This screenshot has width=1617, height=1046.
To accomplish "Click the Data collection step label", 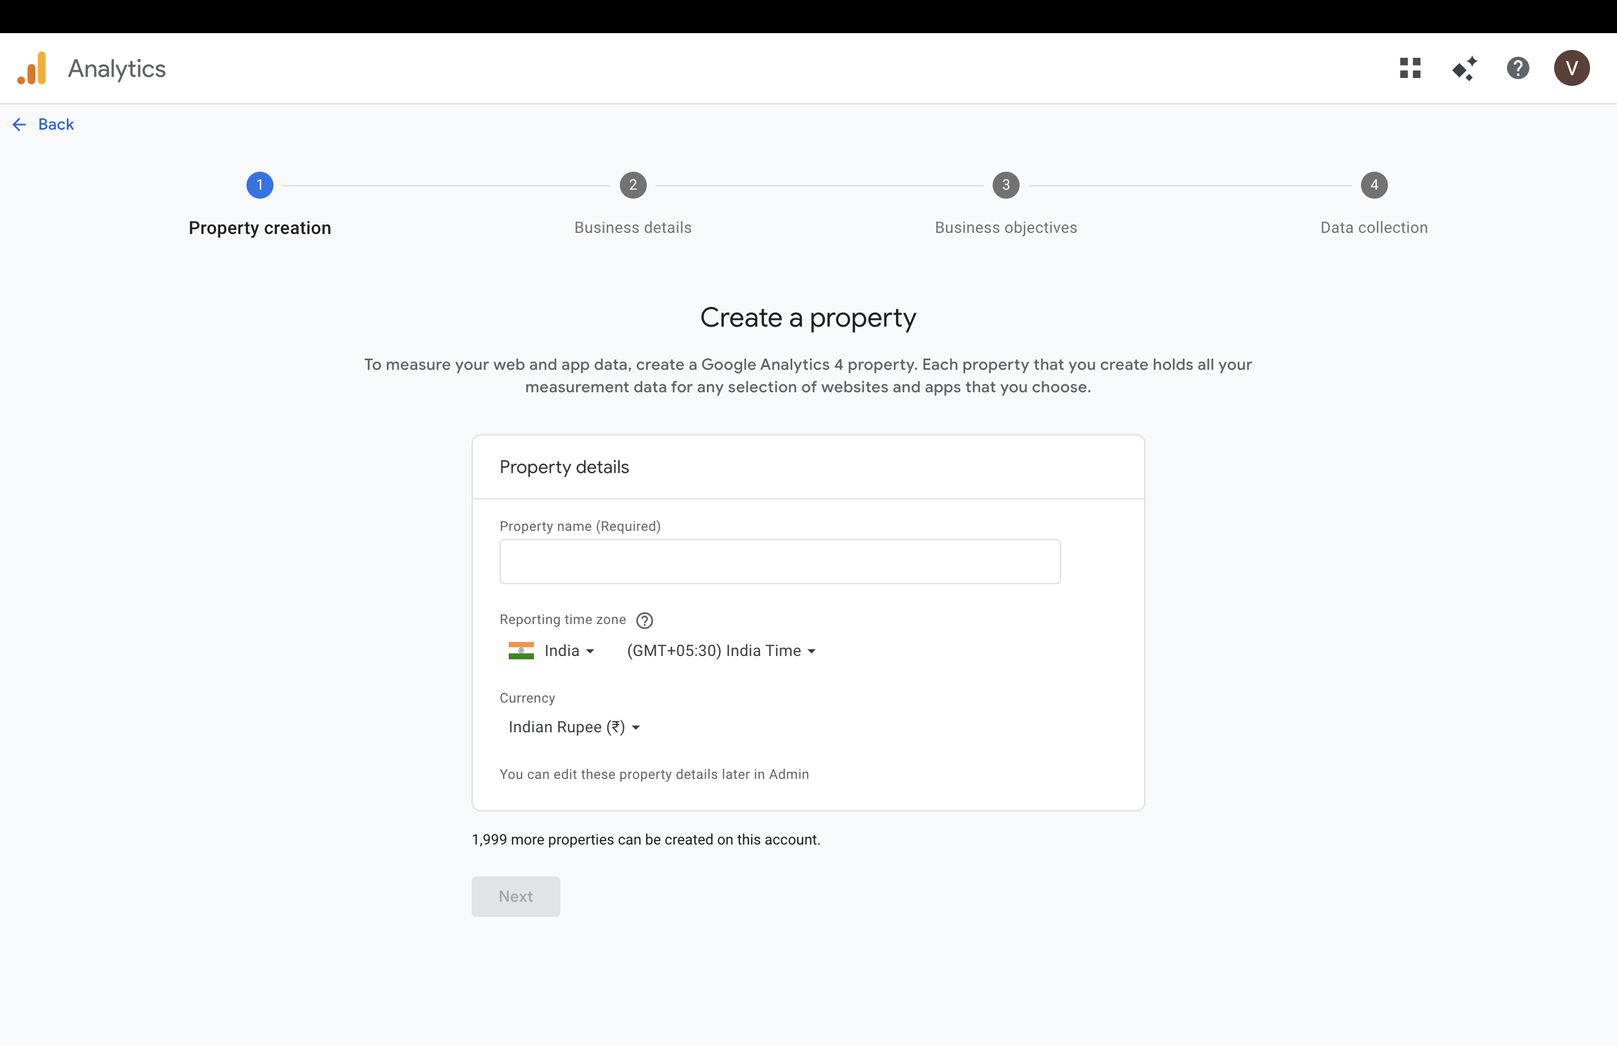I will click(x=1374, y=227).
